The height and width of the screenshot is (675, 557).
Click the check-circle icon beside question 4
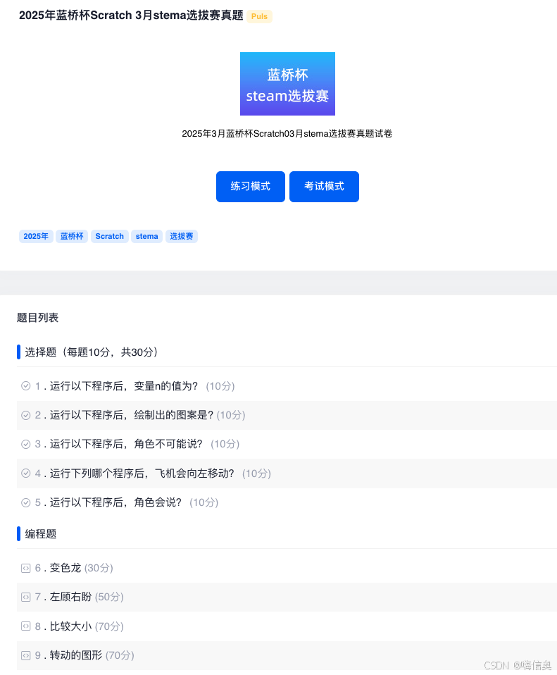tap(26, 473)
